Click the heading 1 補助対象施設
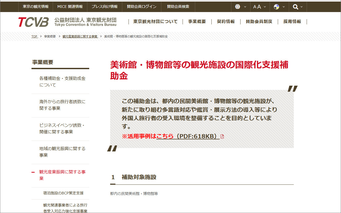 (134, 177)
